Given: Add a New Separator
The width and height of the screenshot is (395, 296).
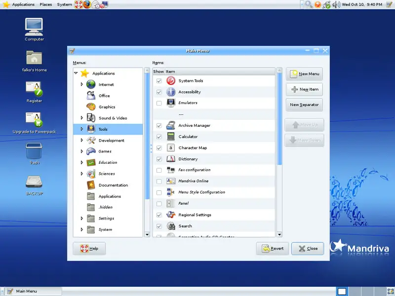Looking at the screenshot, I should (x=304, y=105).
